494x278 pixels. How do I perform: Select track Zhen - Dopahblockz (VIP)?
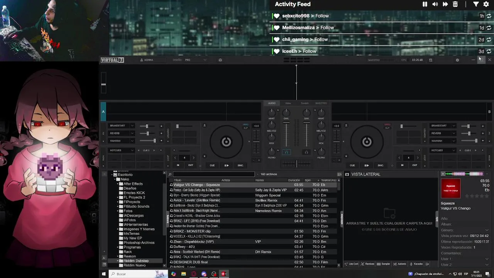254,242
